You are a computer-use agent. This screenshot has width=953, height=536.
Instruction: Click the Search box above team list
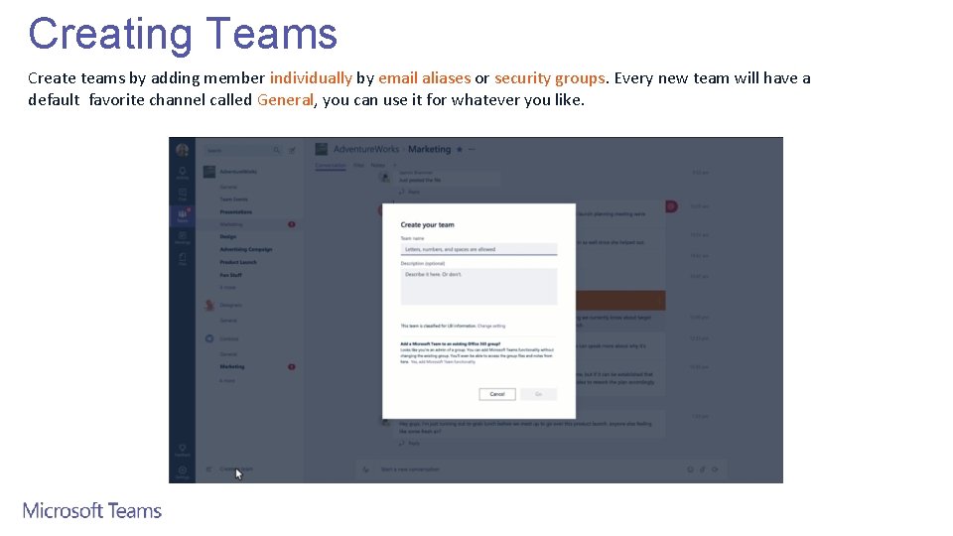pos(243,150)
